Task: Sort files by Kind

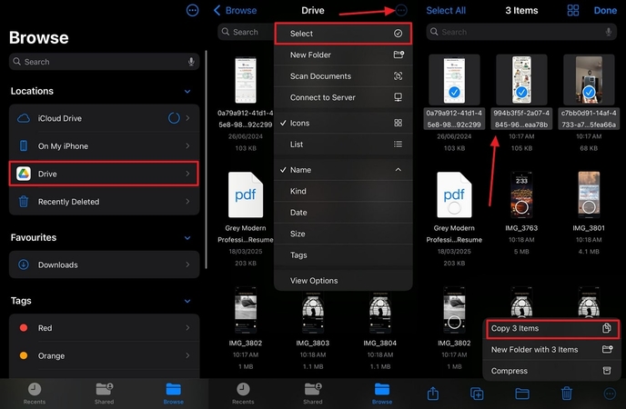Action: [x=343, y=192]
